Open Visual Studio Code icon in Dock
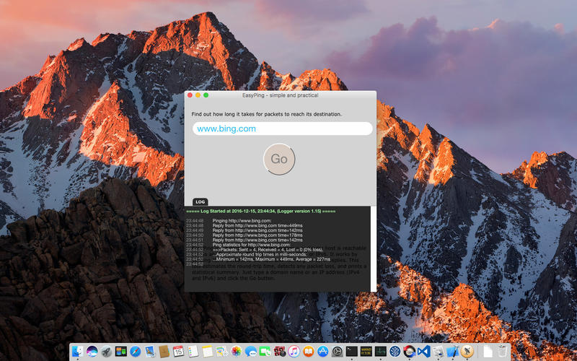Viewport: 577px width, 361px height. [x=424, y=352]
